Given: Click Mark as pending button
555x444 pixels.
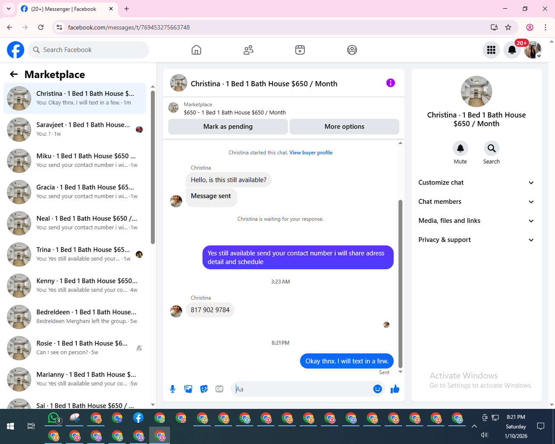Looking at the screenshot, I should [228, 127].
